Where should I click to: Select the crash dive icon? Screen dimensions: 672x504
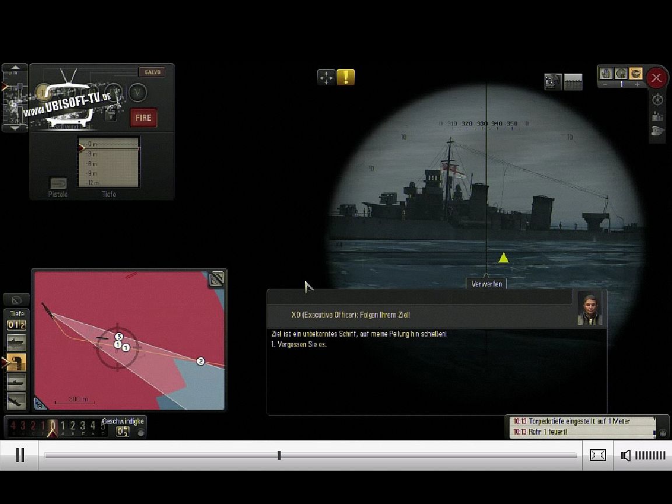click(16, 401)
